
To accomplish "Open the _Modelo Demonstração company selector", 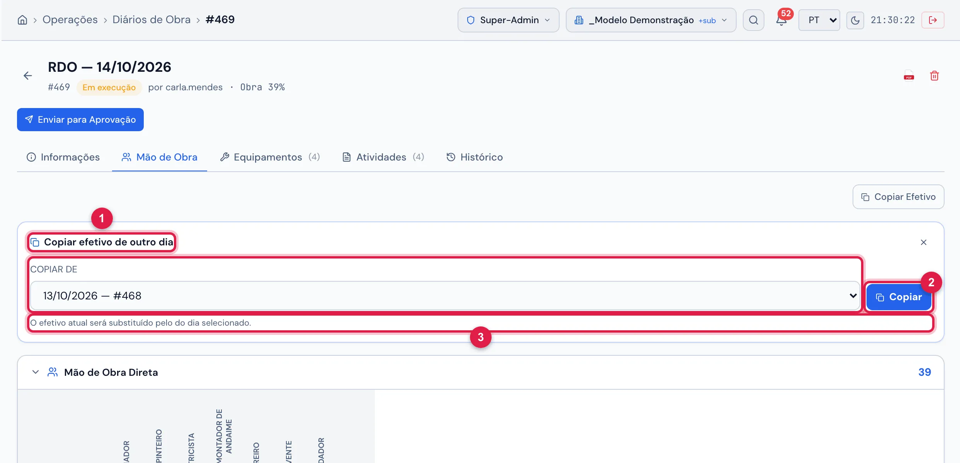I will [x=651, y=20].
